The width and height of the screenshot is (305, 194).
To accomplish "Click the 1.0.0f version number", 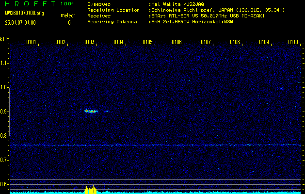I will pos(67,4).
